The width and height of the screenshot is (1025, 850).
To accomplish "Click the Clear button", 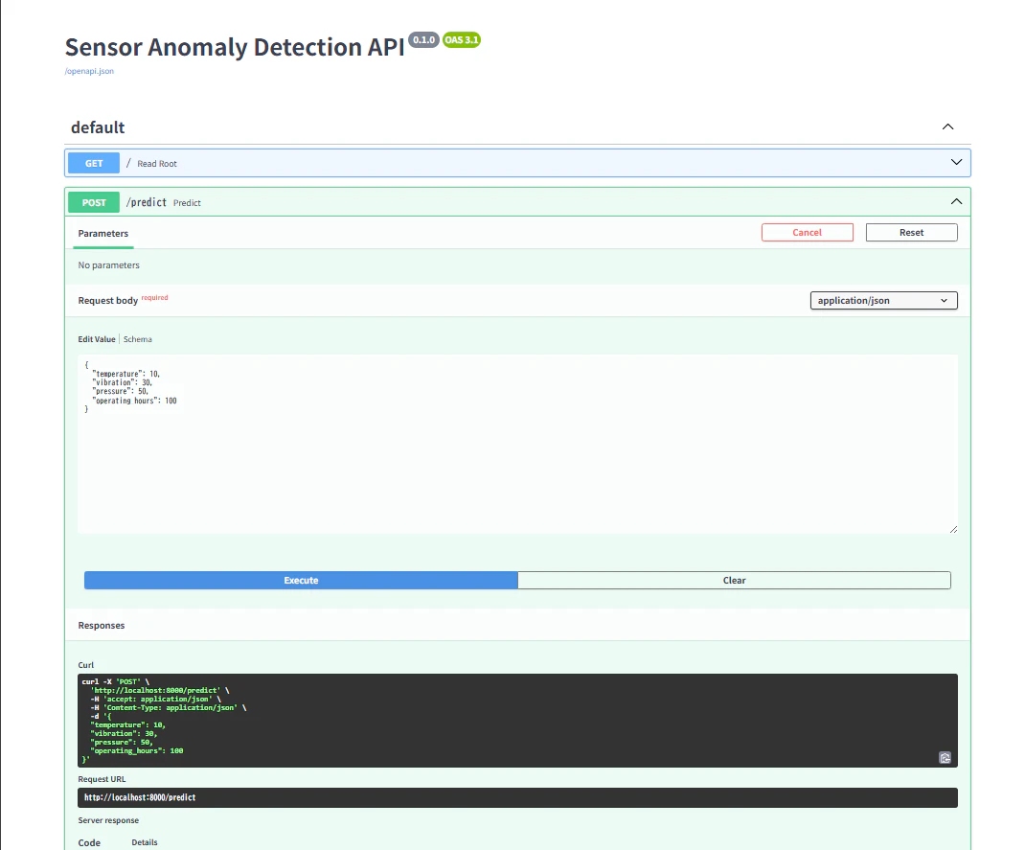I will 734,580.
